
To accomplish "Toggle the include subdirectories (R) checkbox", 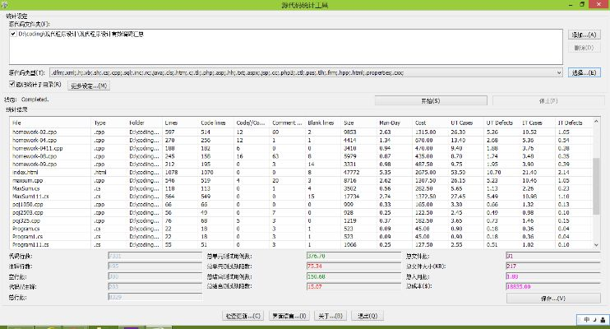I will coord(12,84).
